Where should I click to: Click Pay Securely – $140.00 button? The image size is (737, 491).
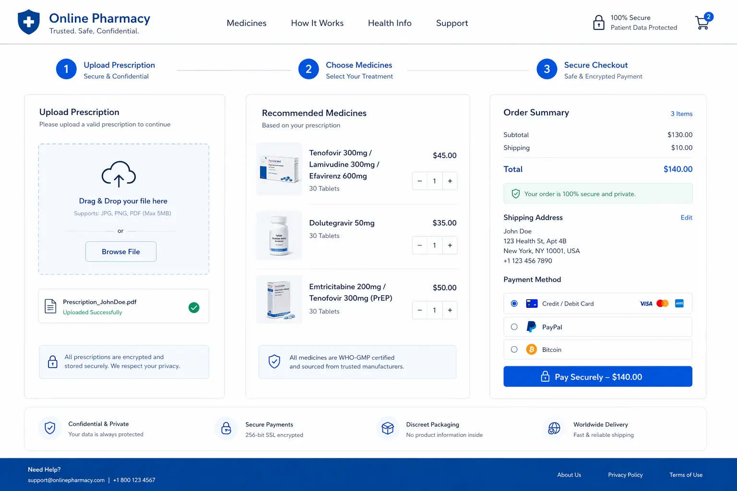pyautogui.click(x=597, y=377)
